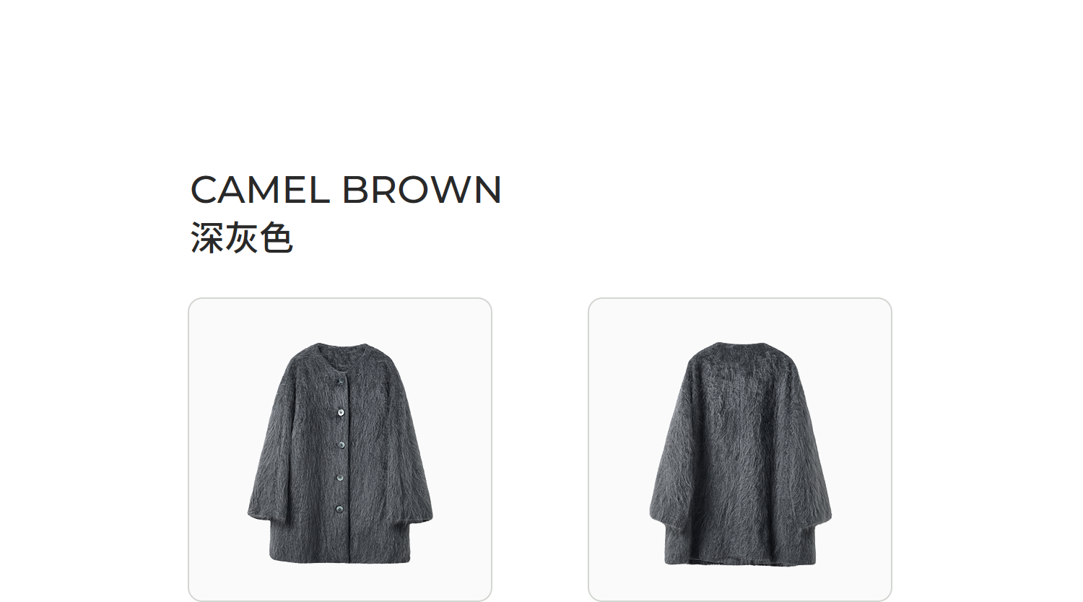Open the back-view grey coat thumbnail

(740, 449)
